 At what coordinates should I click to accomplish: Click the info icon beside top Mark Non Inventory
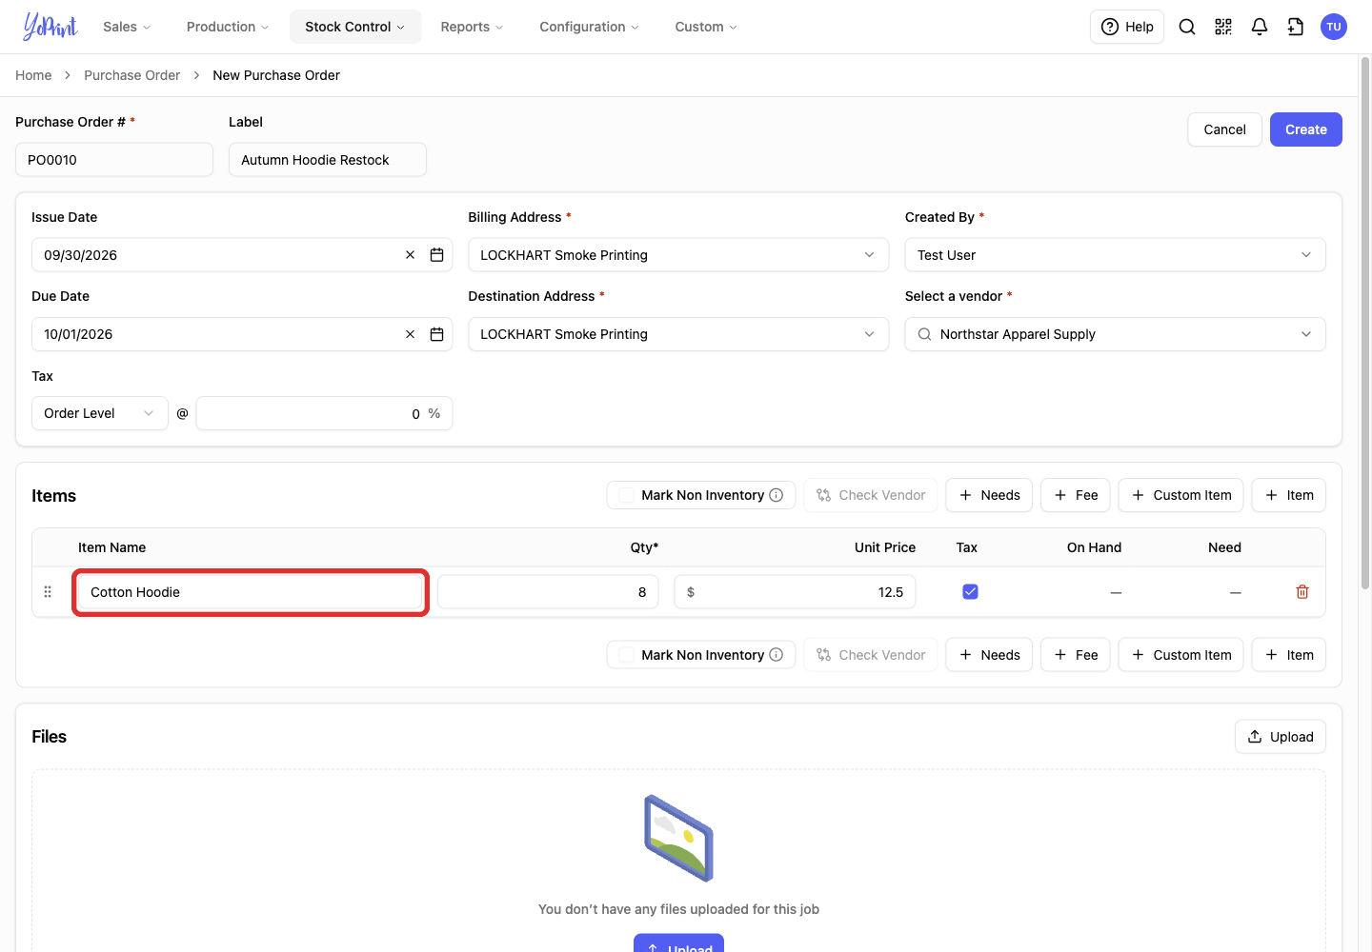point(777,495)
